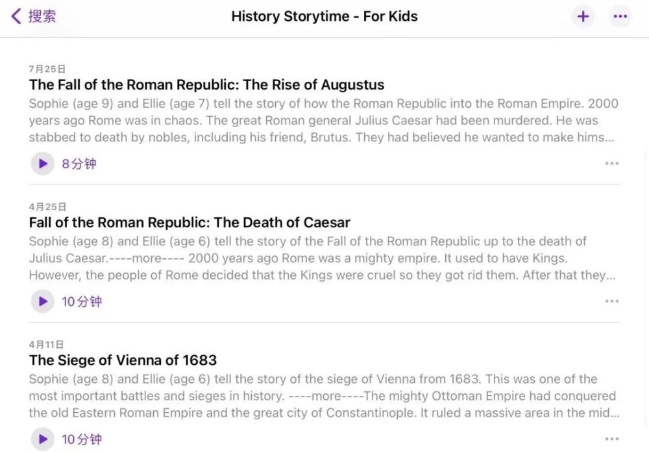Click the 'History Storytime - For Kids' header title

pos(324,16)
